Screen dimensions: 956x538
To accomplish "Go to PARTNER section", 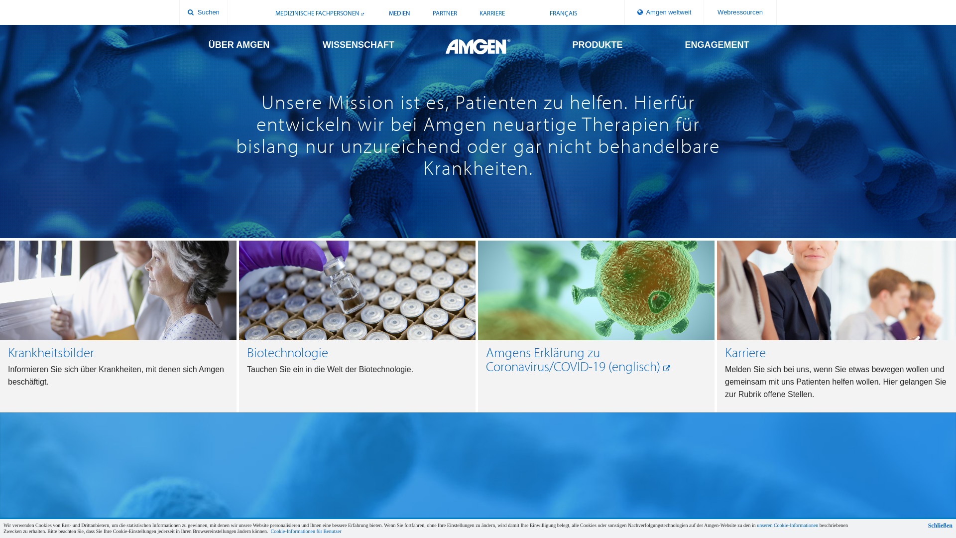I will [x=445, y=13].
